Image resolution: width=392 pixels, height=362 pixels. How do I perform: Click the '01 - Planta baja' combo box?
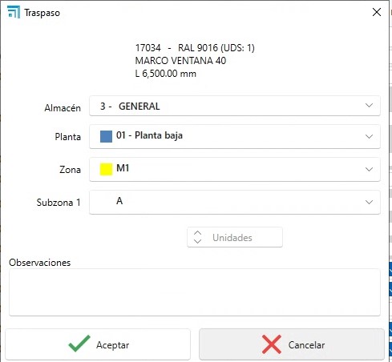point(235,136)
